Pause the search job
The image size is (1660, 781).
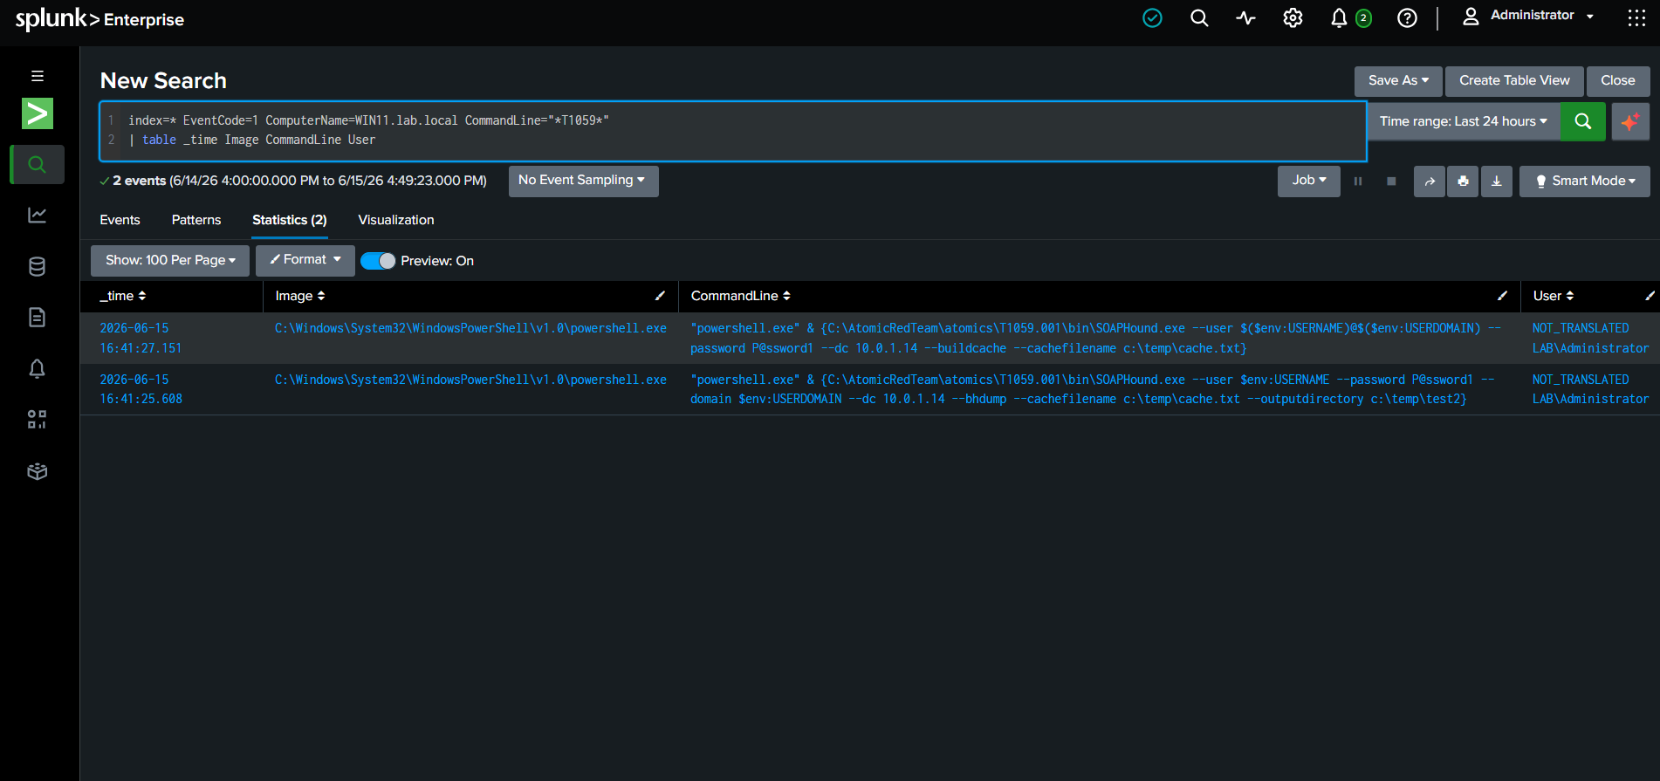[1358, 182]
